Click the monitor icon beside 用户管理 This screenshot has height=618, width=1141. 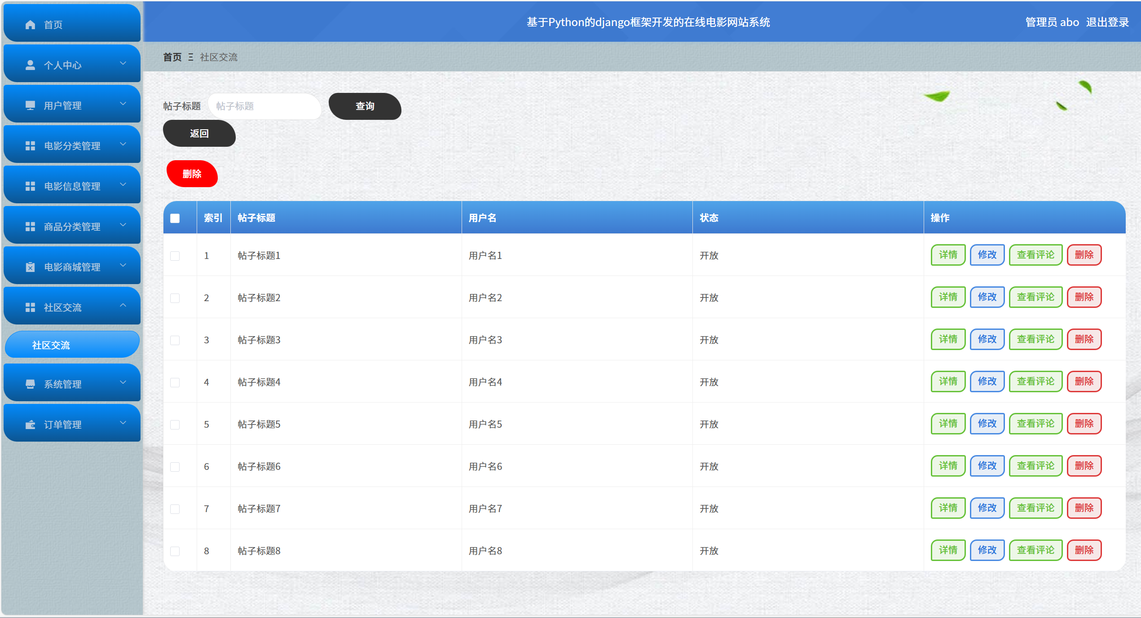click(x=30, y=105)
